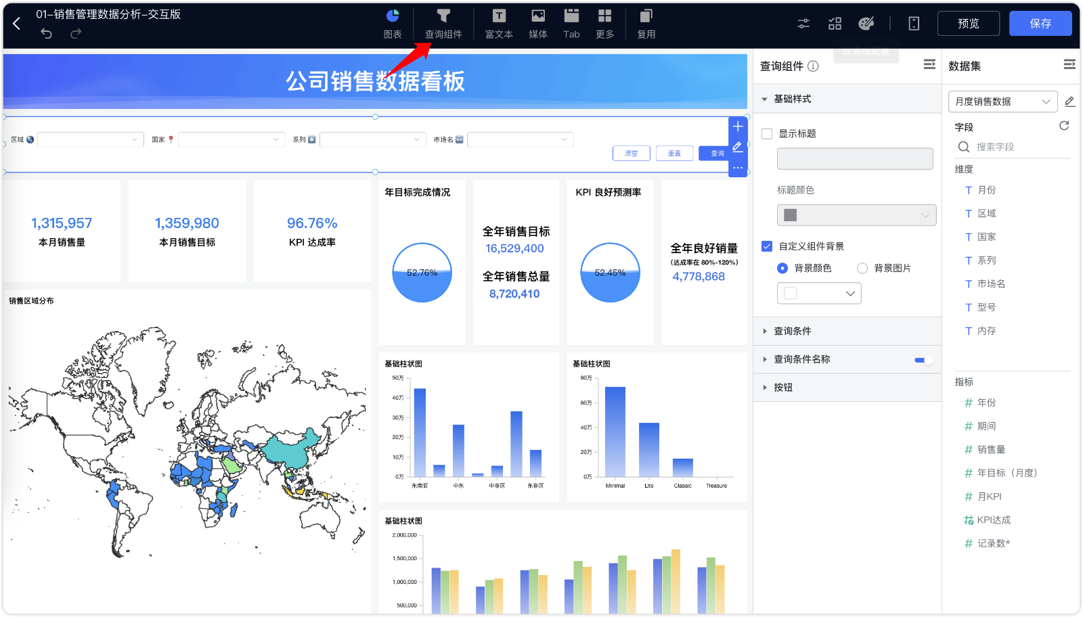The height and width of the screenshot is (617, 1083).
Task: Add a Tab component
Action: (x=571, y=24)
